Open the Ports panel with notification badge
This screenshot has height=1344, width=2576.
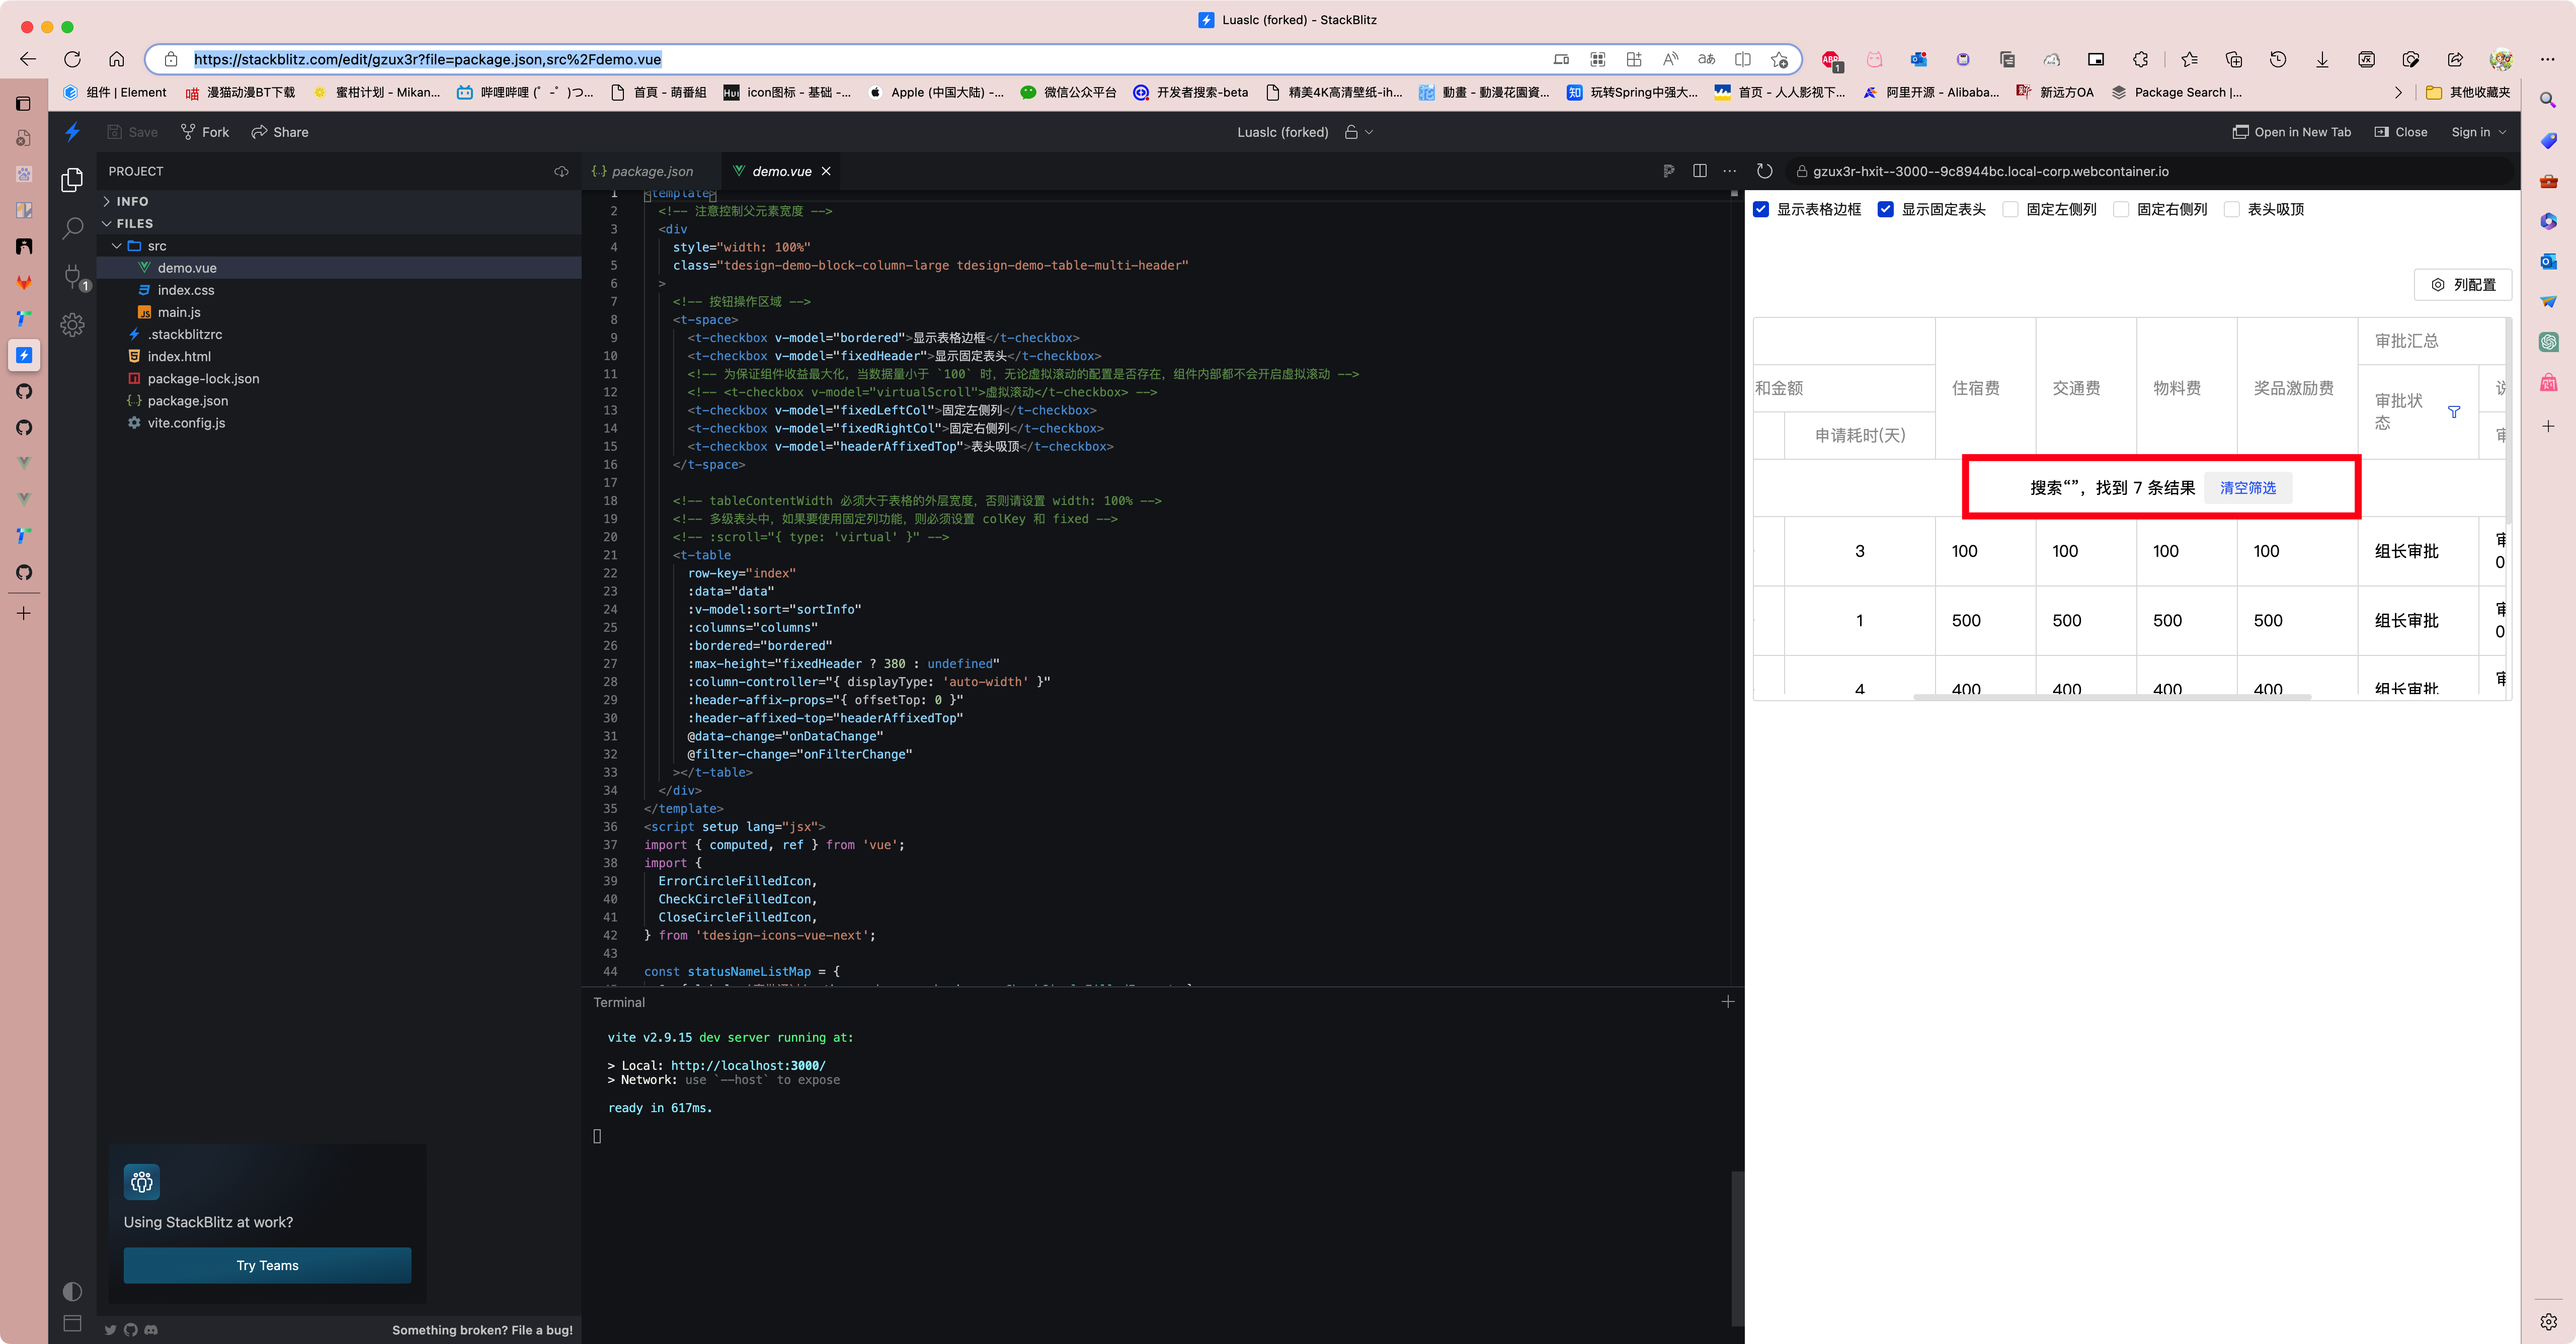(72, 277)
